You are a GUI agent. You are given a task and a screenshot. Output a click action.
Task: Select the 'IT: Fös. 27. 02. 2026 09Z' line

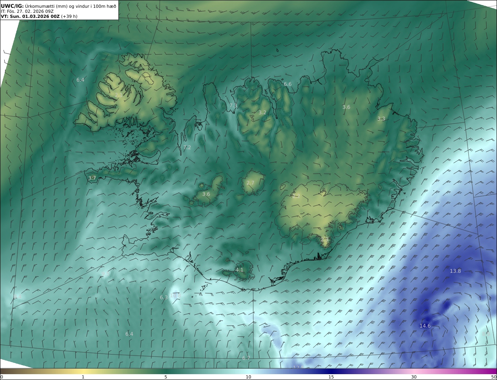tap(27, 11)
